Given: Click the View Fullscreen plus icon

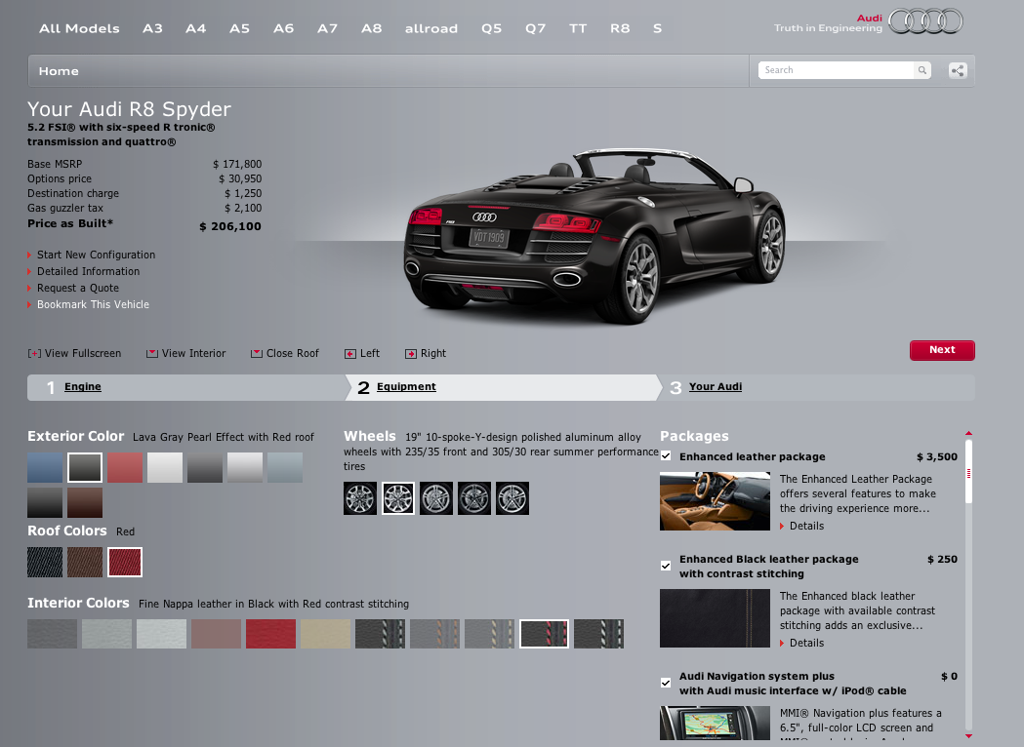Looking at the screenshot, I should [34, 354].
